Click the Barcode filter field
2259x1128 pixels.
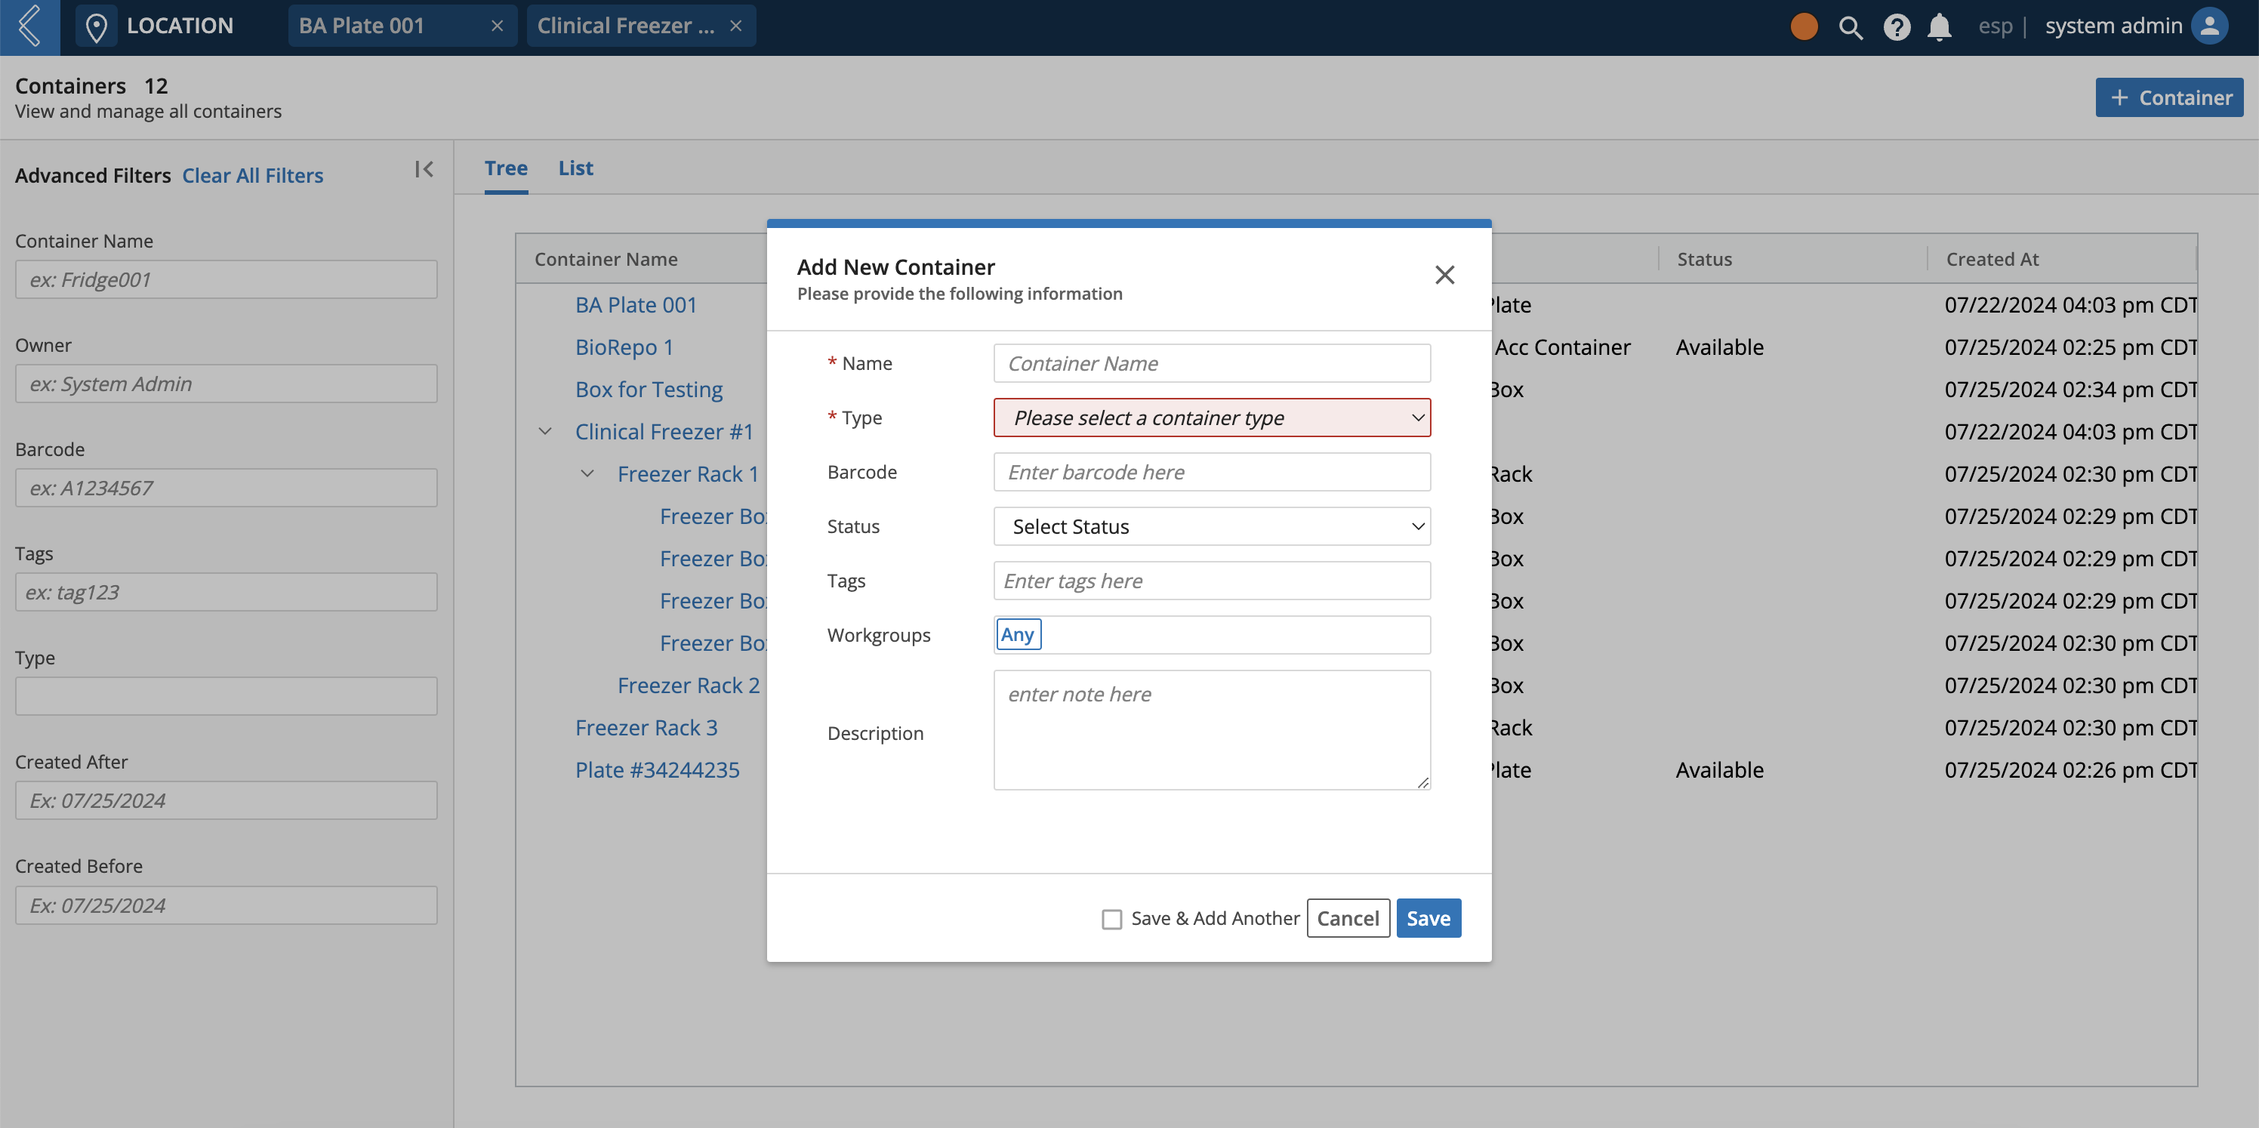click(227, 488)
